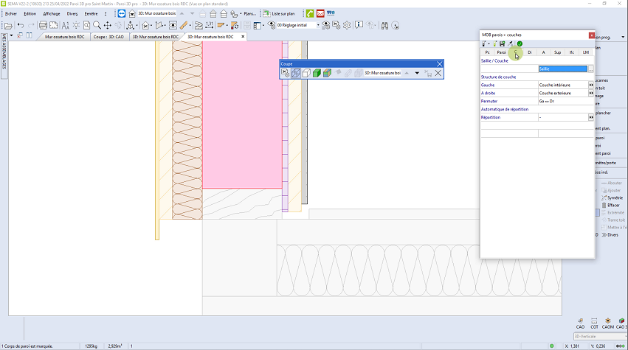Click the green confirm icon in MOB dialog

coord(520,43)
